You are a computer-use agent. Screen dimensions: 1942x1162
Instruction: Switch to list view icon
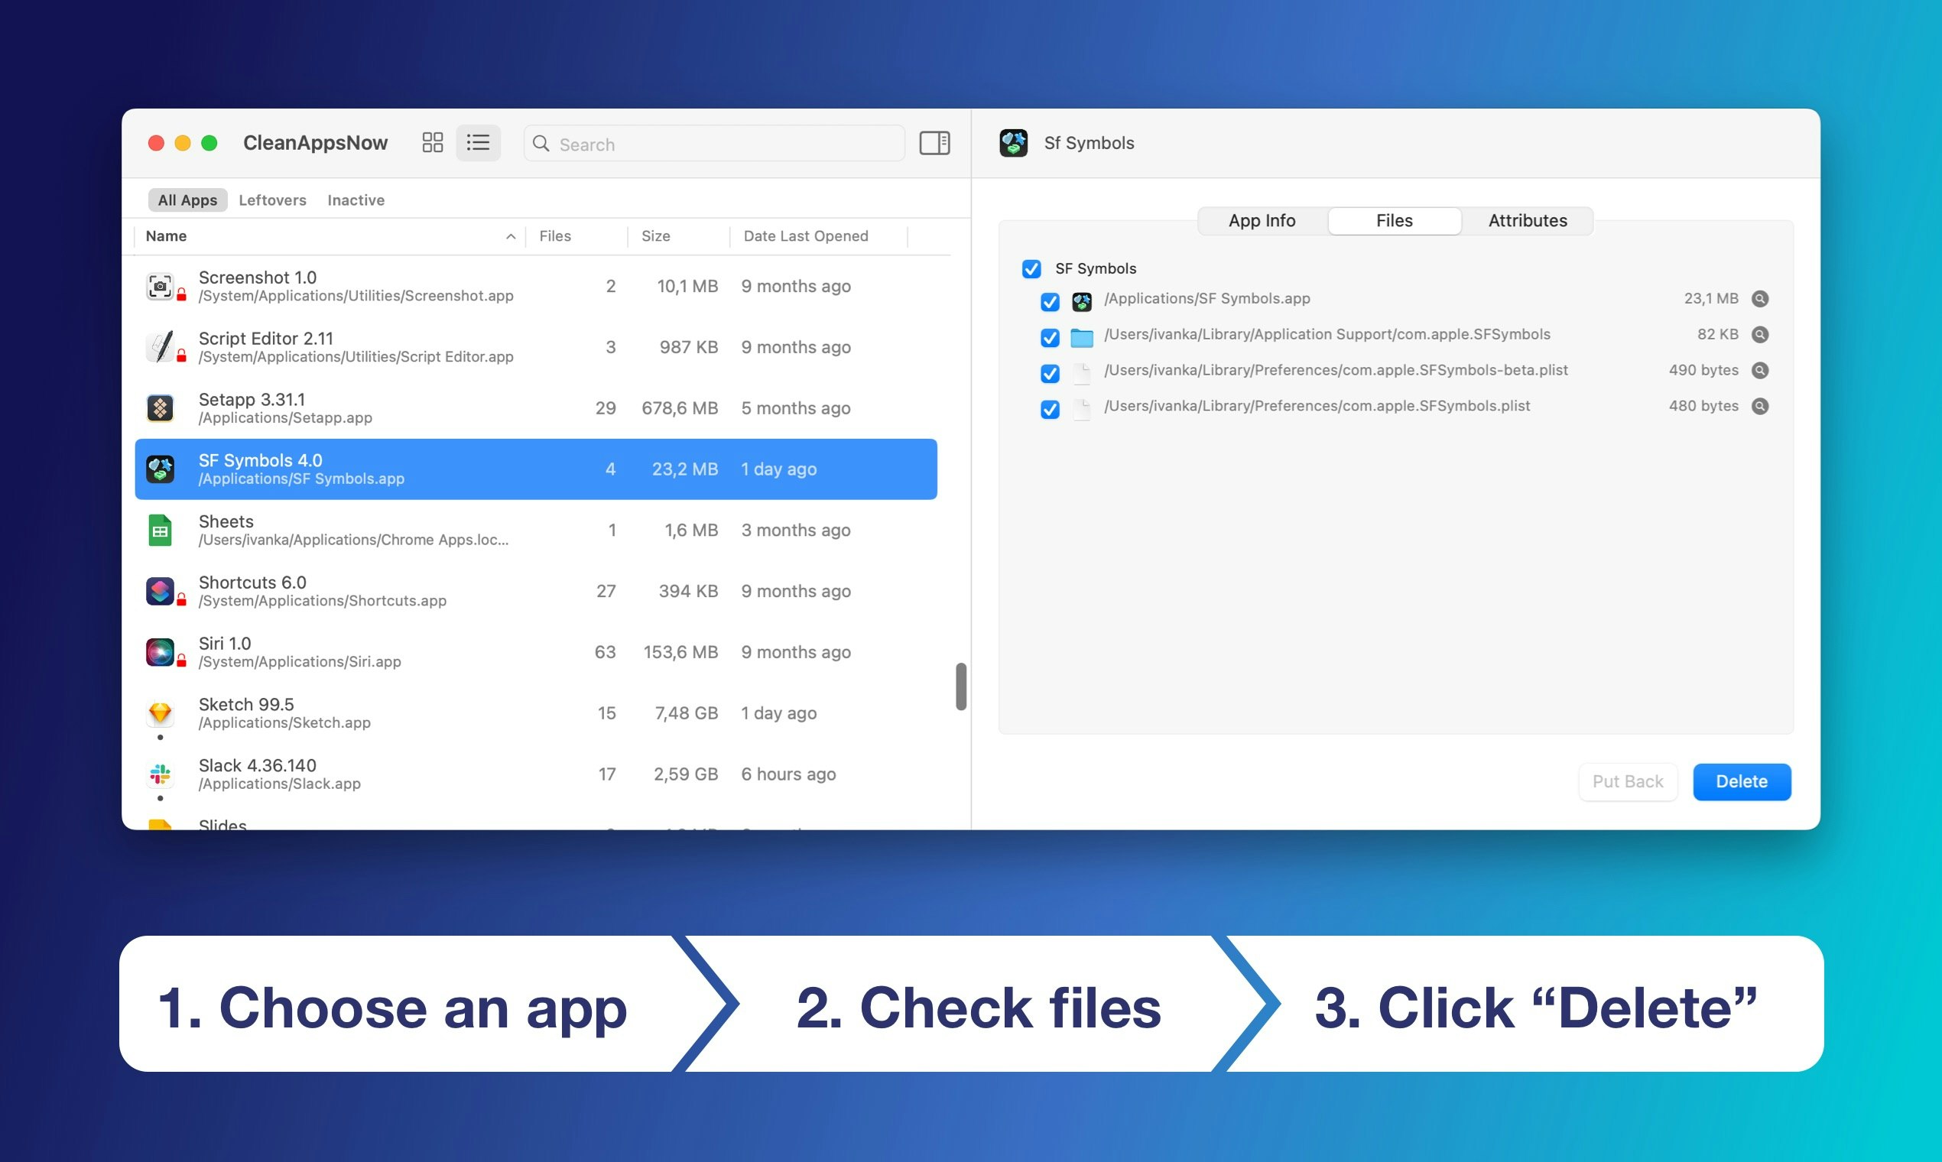tap(478, 142)
